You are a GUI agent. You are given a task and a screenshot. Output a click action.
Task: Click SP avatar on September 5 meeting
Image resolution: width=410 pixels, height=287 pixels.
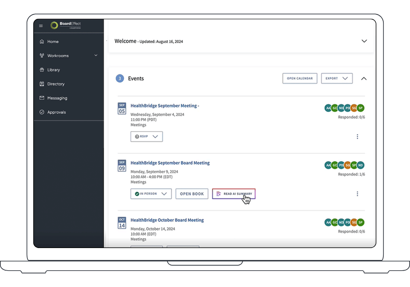click(360, 108)
